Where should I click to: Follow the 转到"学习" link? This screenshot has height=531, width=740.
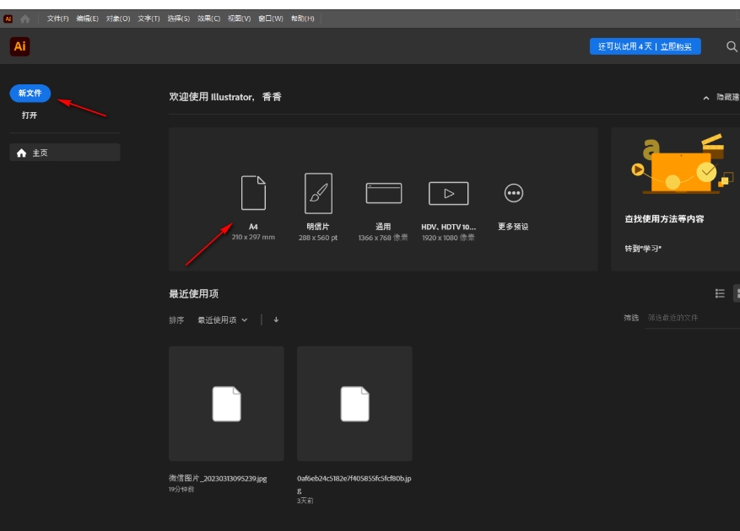(x=643, y=249)
